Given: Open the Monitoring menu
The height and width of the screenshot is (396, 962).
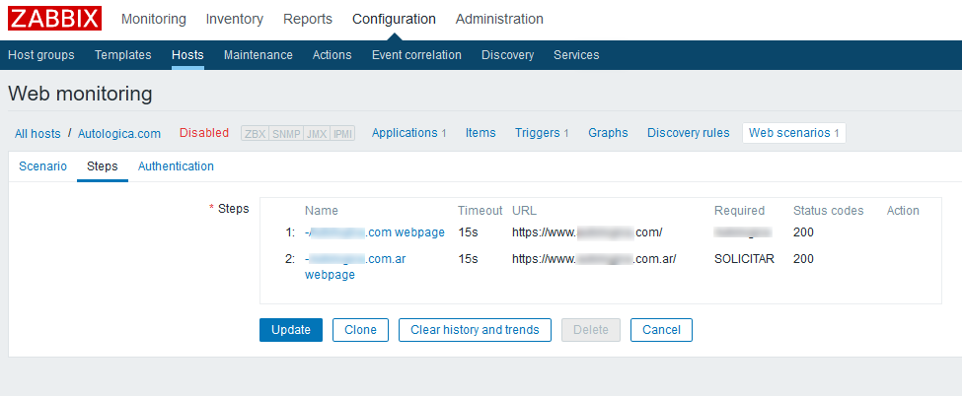Looking at the screenshot, I should point(153,19).
